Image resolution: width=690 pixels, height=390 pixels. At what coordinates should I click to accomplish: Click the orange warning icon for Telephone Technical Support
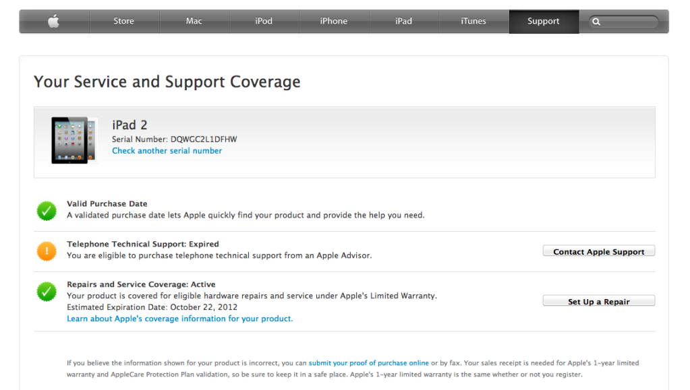tap(47, 251)
